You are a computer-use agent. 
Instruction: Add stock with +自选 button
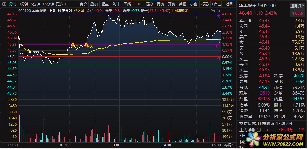[216, 4]
